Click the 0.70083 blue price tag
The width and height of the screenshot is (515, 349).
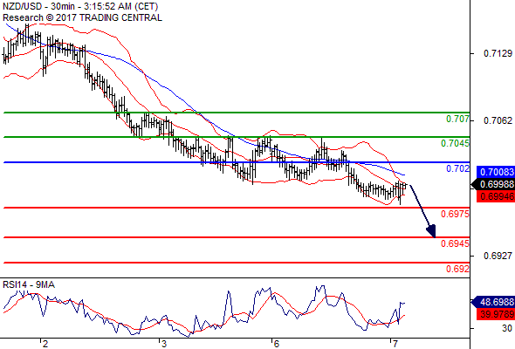496,172
